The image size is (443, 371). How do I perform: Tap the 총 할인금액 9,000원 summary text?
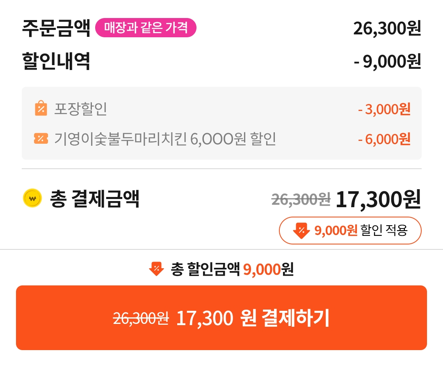click(x=232, y=269)
